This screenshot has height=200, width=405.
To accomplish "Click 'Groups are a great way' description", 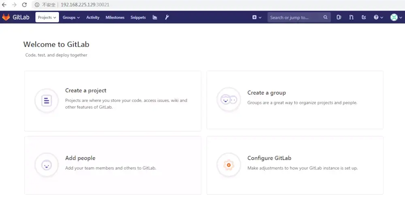I will (302, 103).
